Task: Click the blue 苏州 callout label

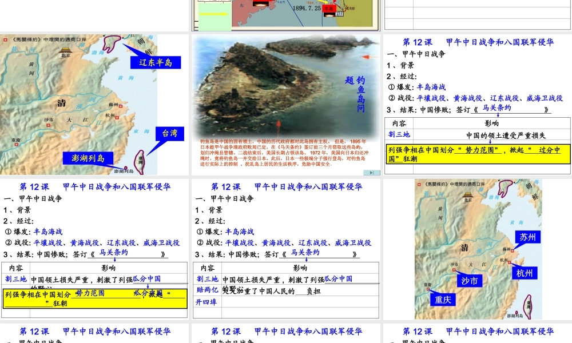Action: click(527, 237)
